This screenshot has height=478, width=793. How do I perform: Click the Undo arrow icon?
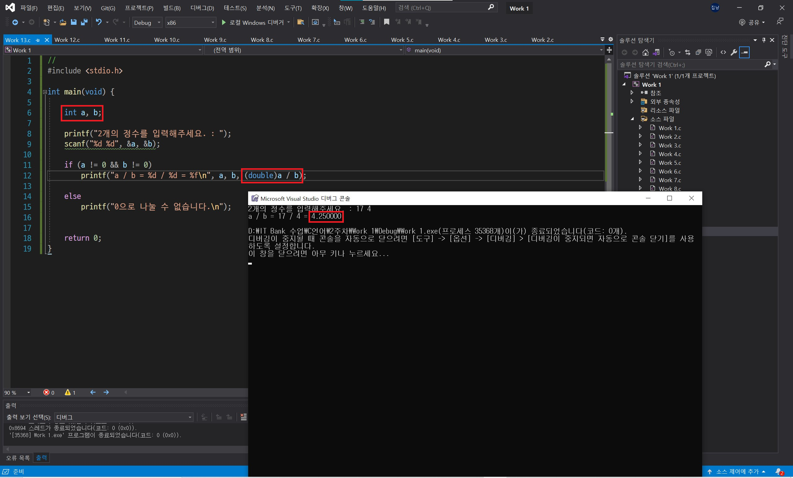tap(99, 22)
